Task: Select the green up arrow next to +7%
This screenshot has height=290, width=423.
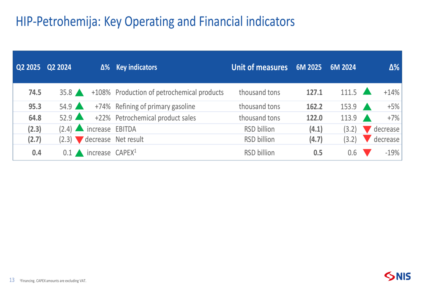Action: 367,118
